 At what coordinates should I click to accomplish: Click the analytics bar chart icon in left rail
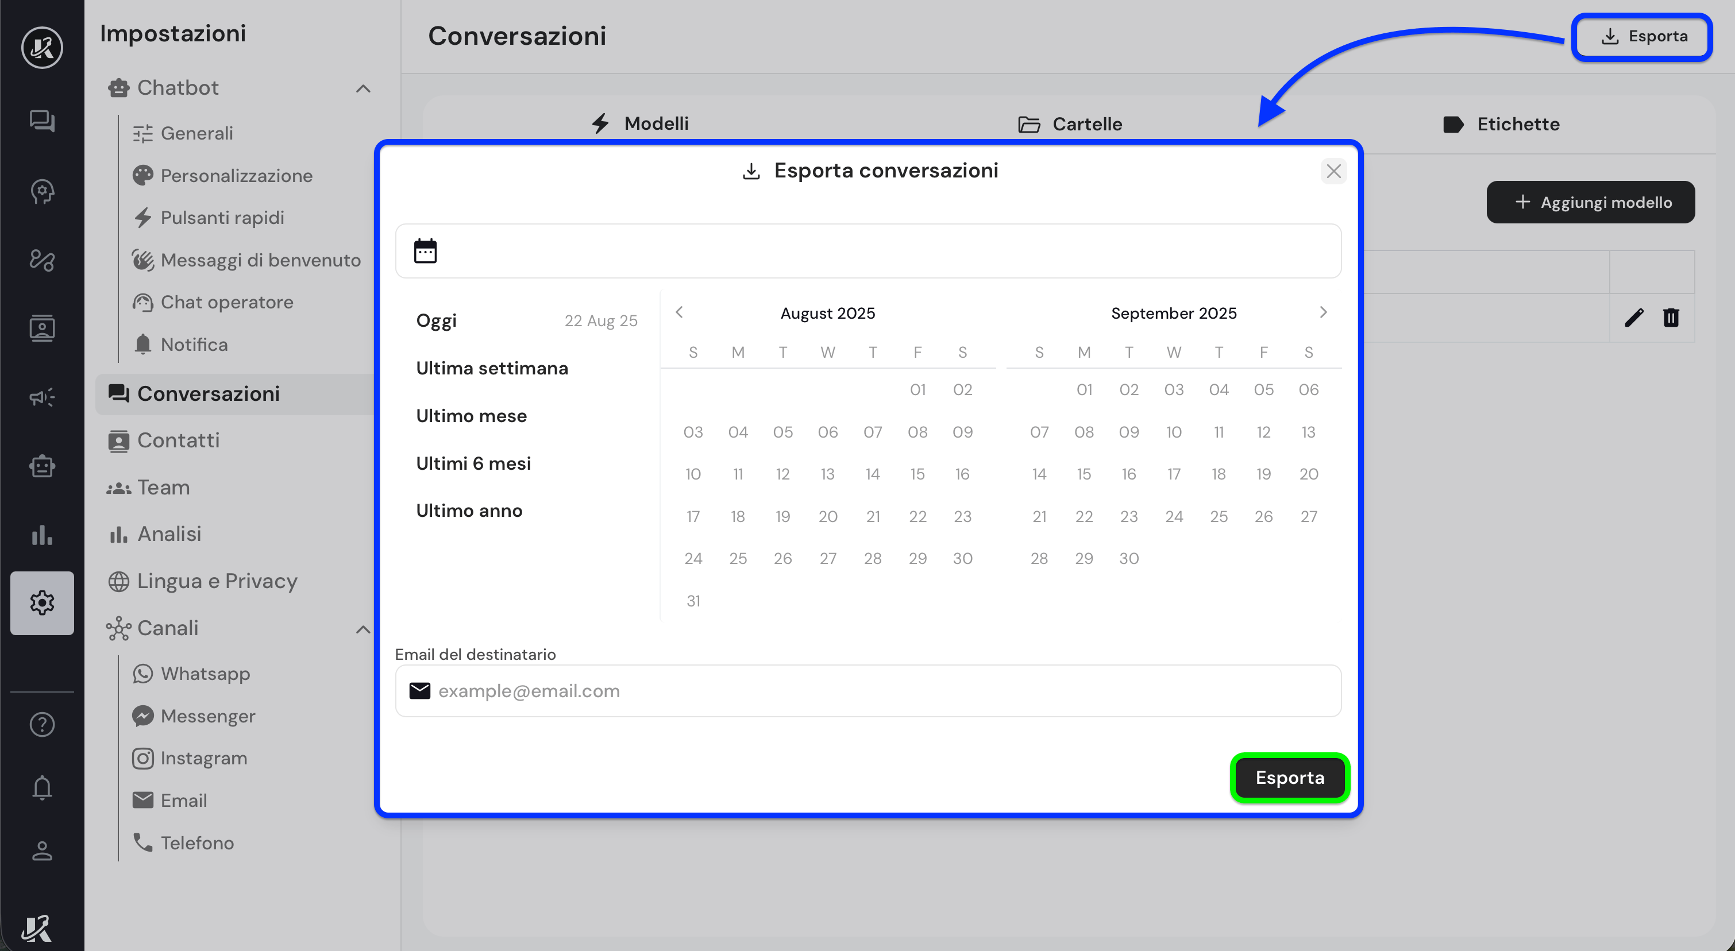coord(42,535)
